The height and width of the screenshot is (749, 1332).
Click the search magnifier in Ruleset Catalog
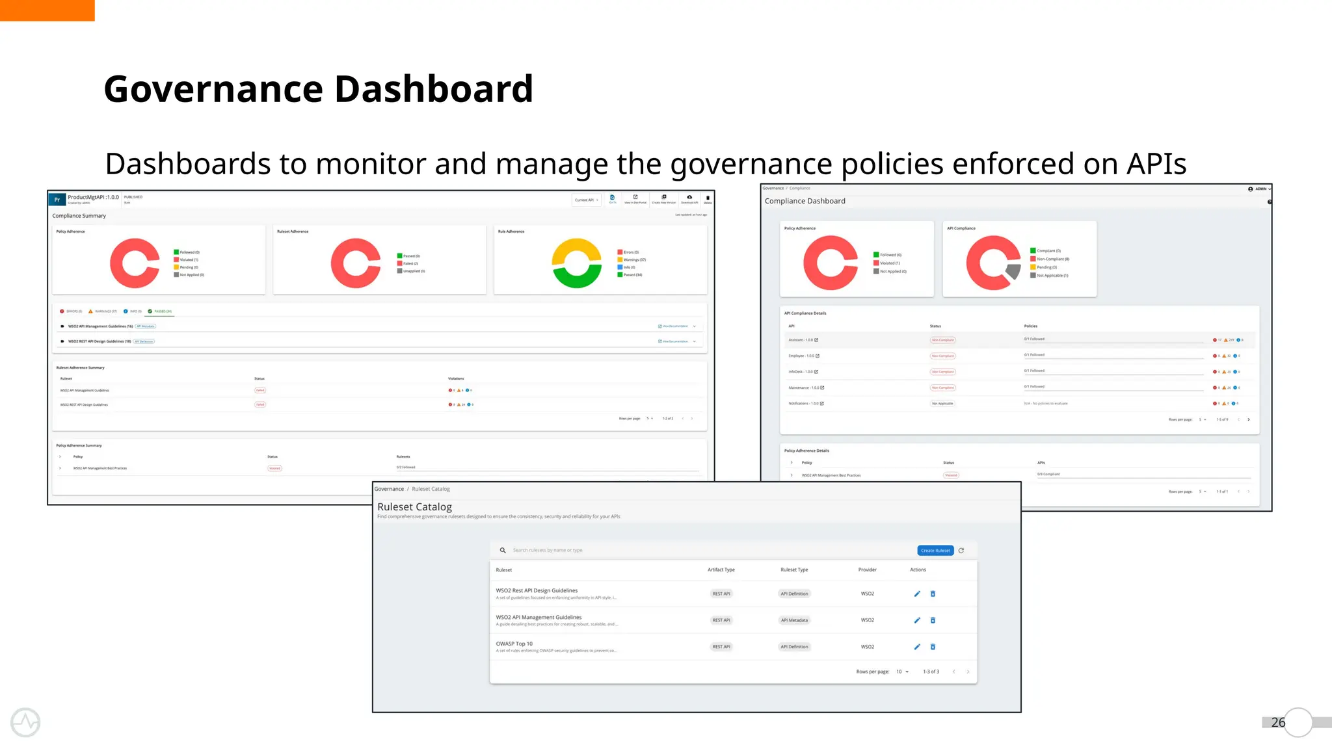click(503, 551)
